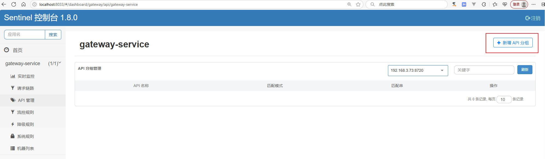Screen dimensions: 545x159
Task: Open the extensions puzzle icon
Action: [x=484, y=4]
